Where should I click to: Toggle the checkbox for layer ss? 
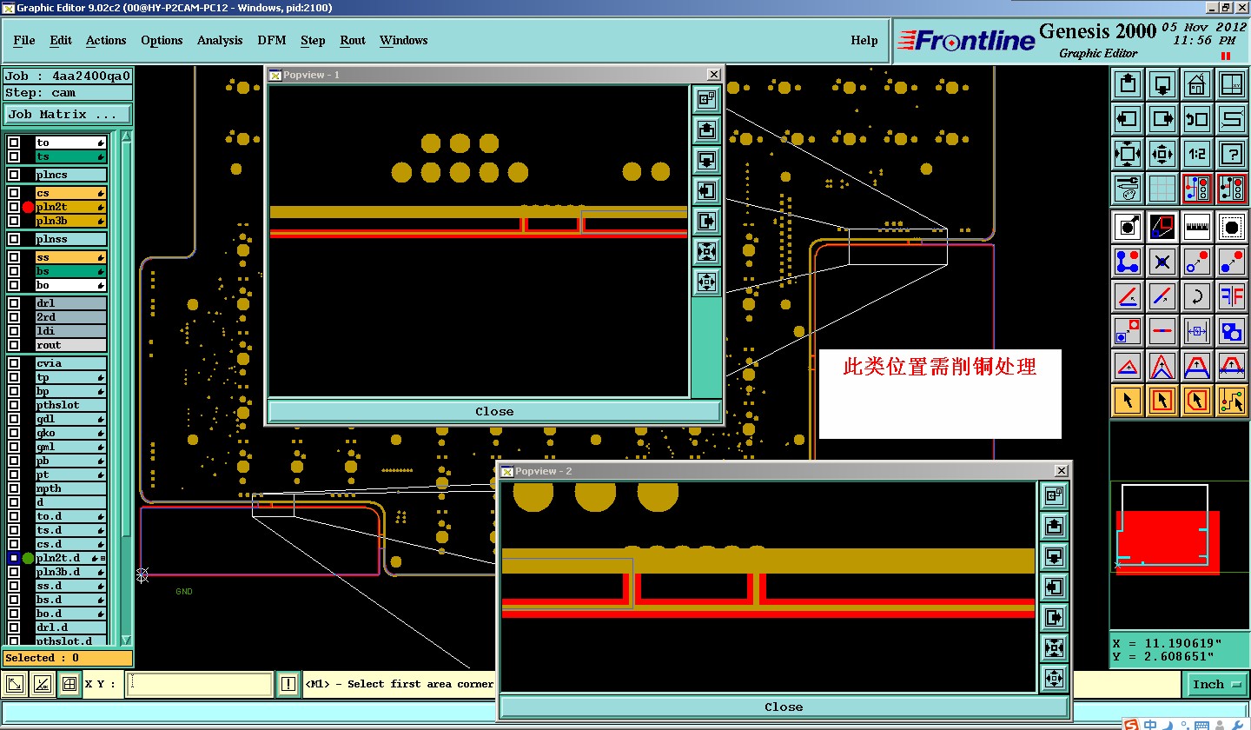pyautogui.click(x=14, y=257)
